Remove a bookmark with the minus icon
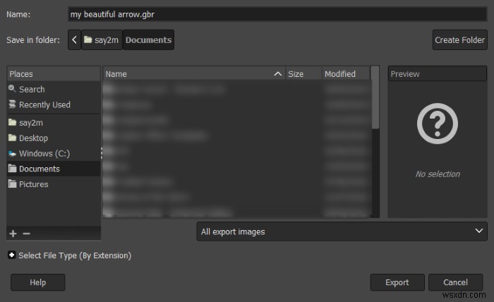This screenshot has width=494, height=302. [x=27, y=234]
